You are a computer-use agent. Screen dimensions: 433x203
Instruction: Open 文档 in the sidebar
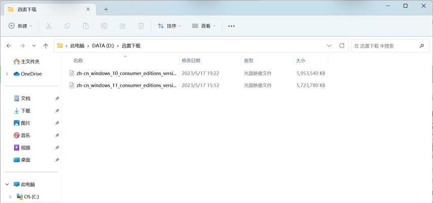pos(22,98)
